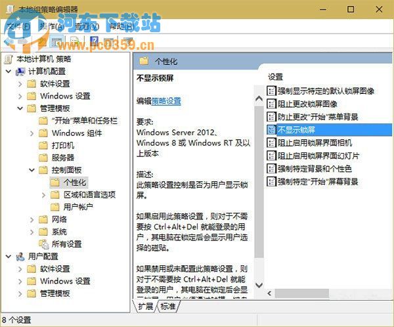The height and width of the screenshot is (327, 394).
Task: Click the description pane scroll-up arrow
Action: (x=259, y=98)
